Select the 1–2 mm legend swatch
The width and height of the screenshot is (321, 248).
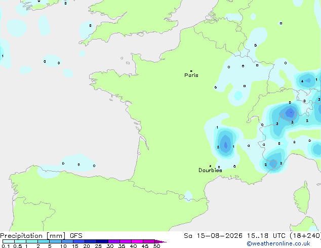point(32,241)
